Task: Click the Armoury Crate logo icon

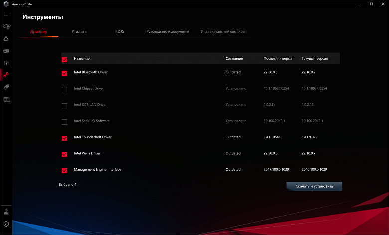Action: [x=6, y=4]
